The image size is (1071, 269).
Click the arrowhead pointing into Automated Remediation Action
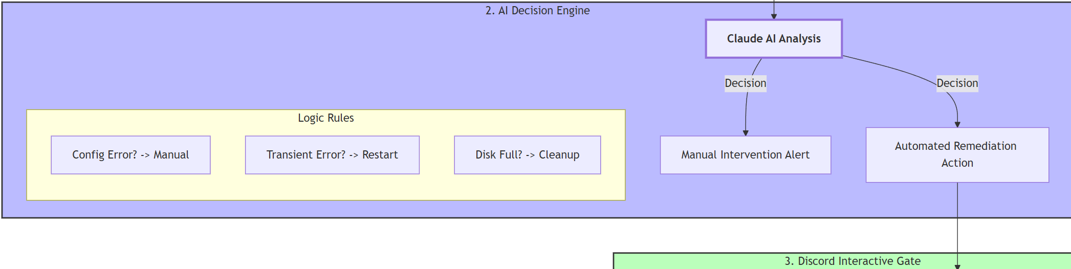(957, 124)
